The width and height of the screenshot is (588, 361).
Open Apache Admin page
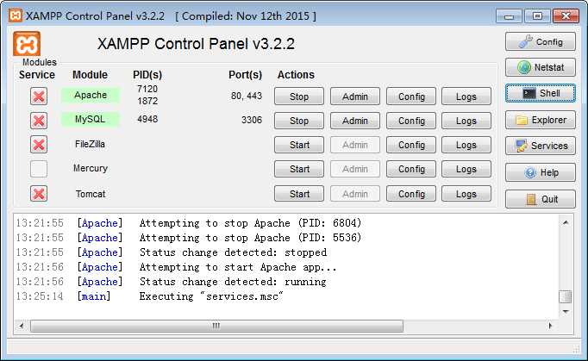(354, 96)
